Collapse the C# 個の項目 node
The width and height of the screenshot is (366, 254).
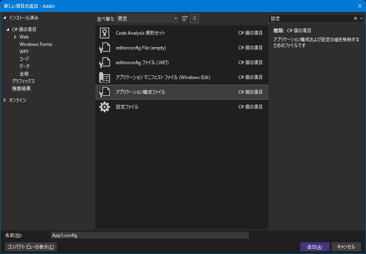pos(8,30)
